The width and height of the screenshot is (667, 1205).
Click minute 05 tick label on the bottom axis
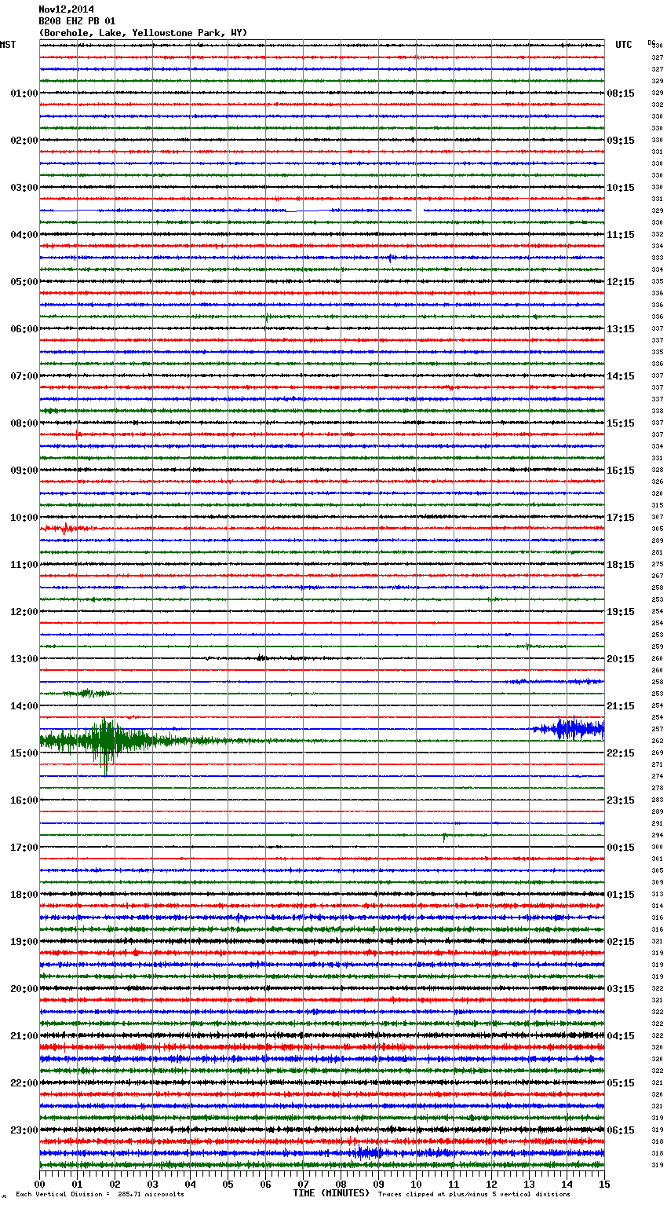pyautogui.click(x=228, y=1184)
